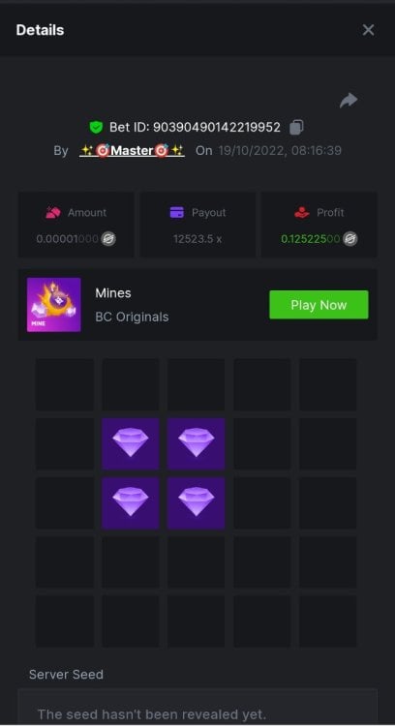The height and width of the screenshot is (726, 395).
Task: Select the second row's right diamond tile
Action: coord(196,443)
